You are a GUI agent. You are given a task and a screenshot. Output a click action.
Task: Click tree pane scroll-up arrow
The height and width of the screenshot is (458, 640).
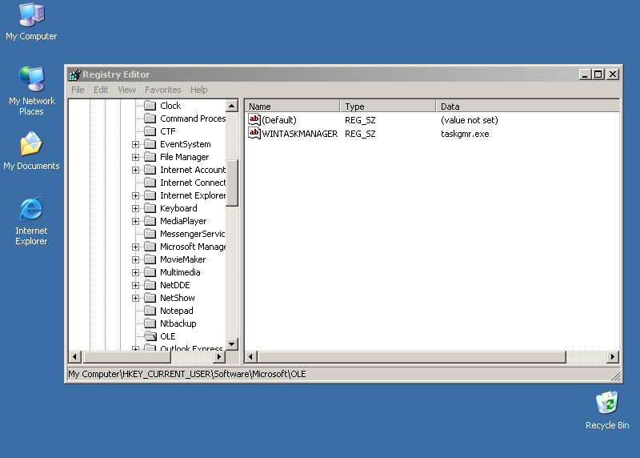232,106
